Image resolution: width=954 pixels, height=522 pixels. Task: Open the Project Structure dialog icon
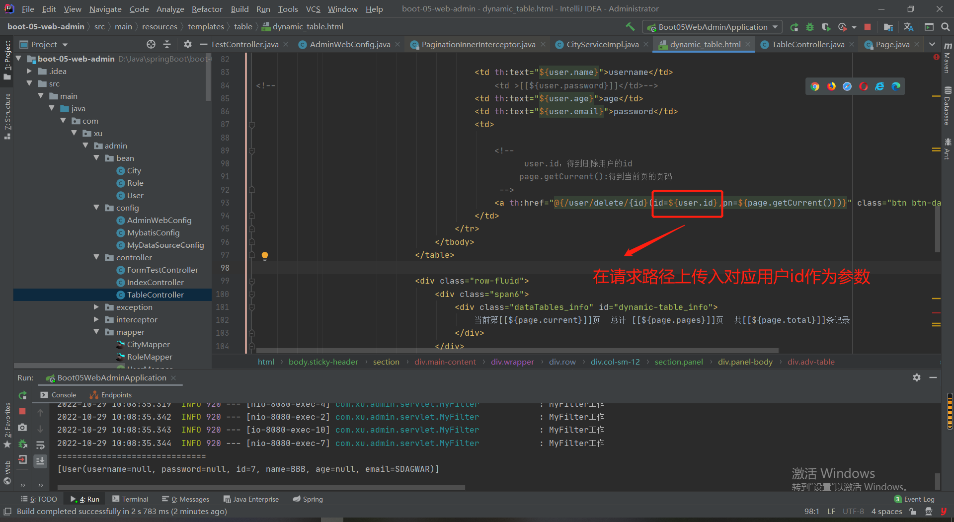(x=888, y=27)
